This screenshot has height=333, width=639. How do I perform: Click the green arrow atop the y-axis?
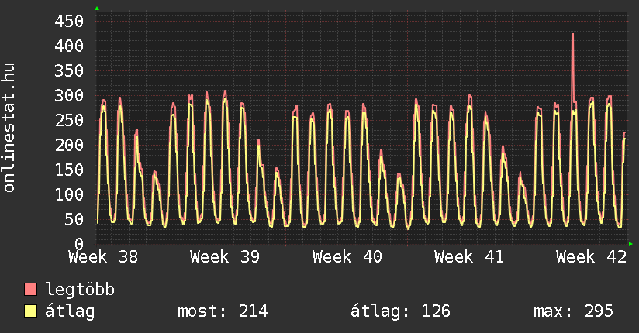tap(97, 9)
